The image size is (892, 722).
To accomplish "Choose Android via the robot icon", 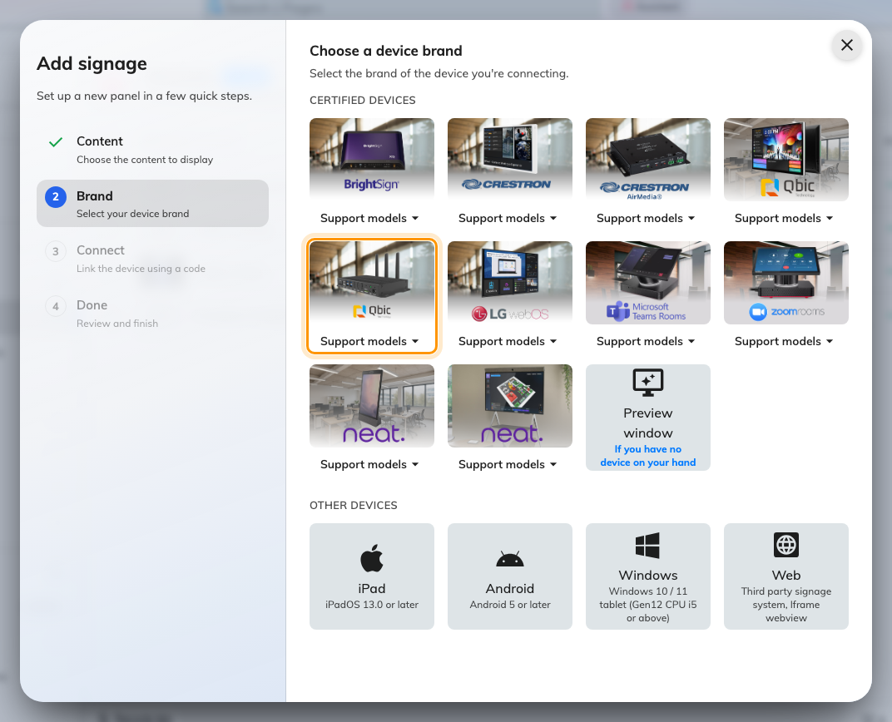I will click(x=510, y=560).
